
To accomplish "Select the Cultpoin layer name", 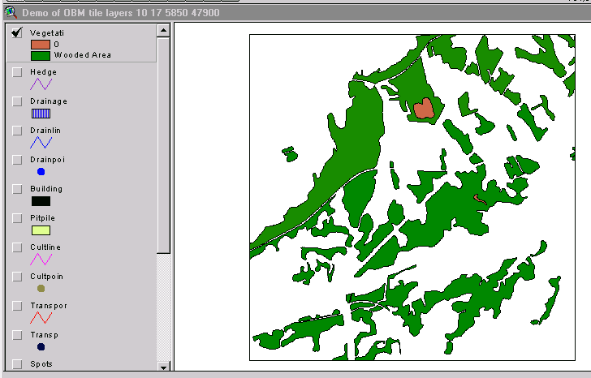I will point(47,277).
